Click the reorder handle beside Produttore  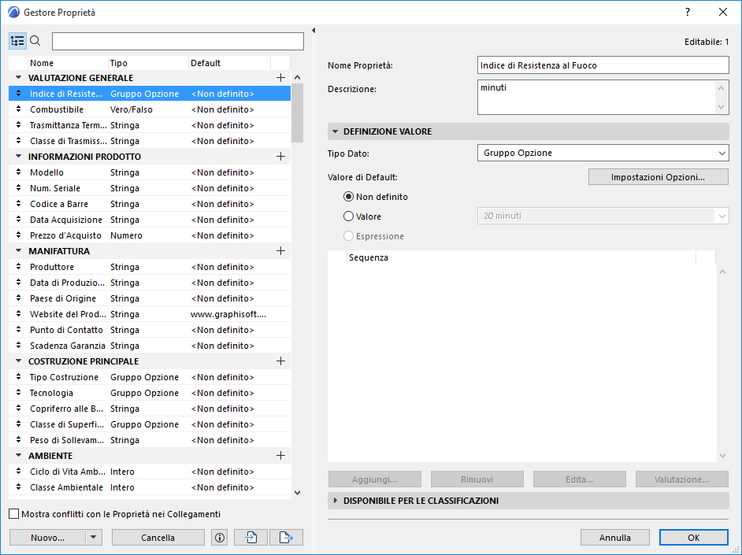(x=18, y=267)
